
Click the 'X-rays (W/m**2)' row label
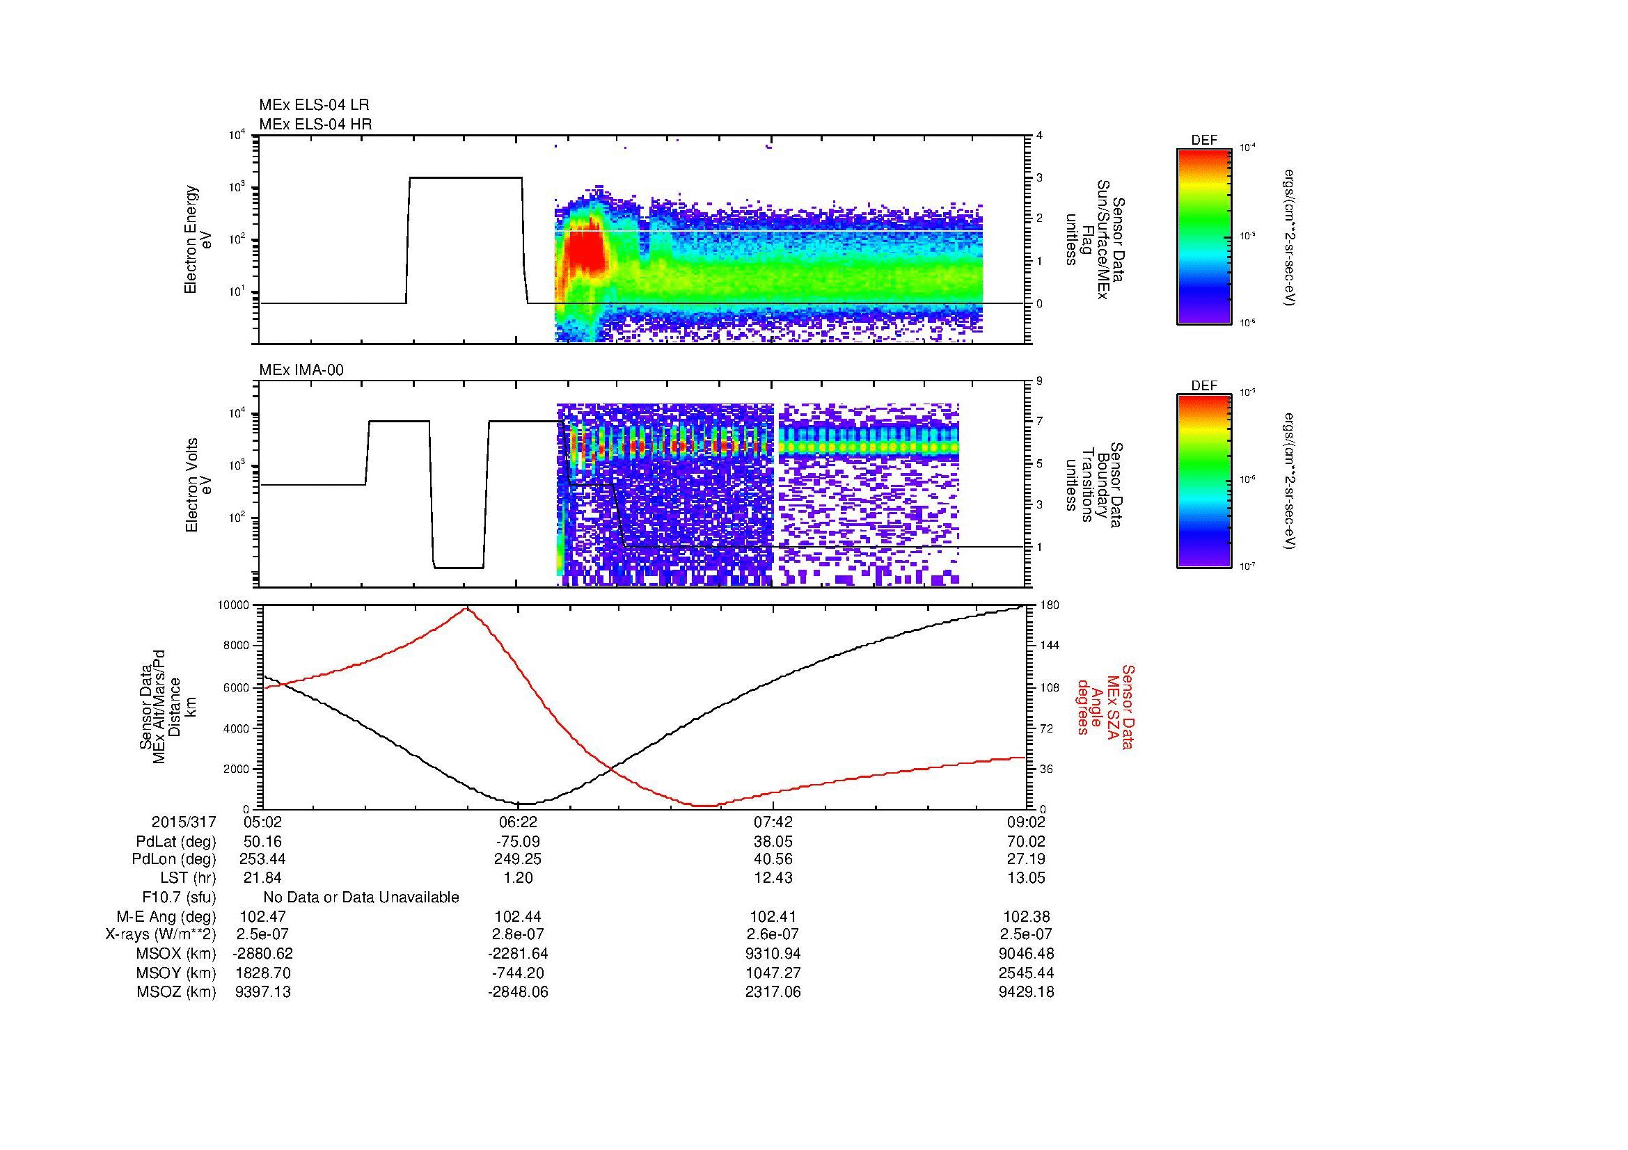tap(160, 934)
